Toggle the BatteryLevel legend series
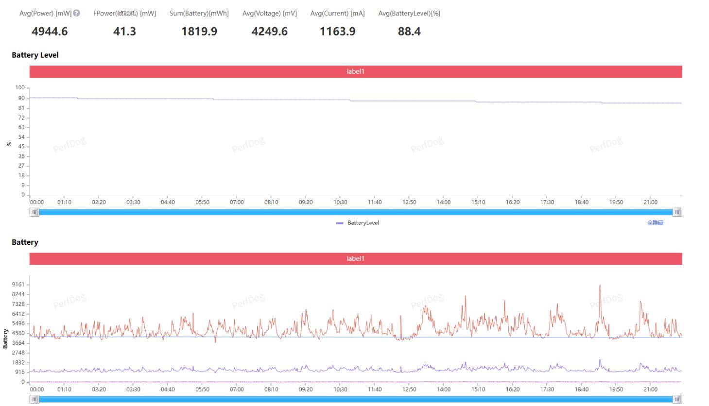The height and width of the screenshot is (406, 709). pyautogui.click(x=358, y=223)
